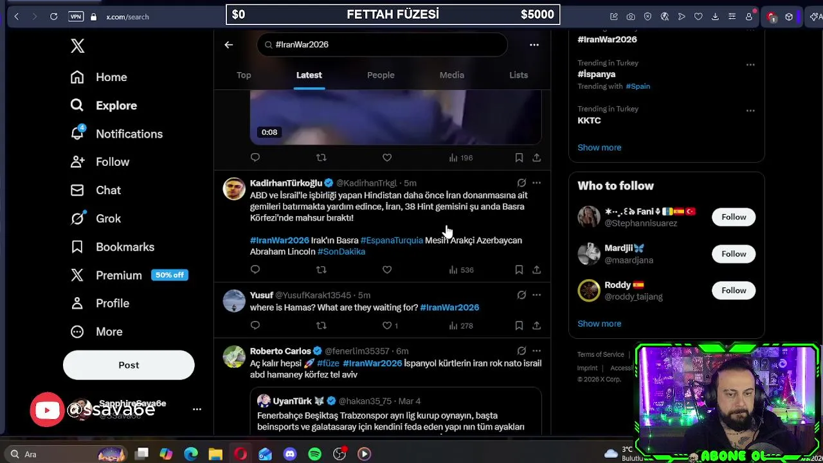Switch to the People tab
Viewport: 823px width, 463px height.
[381, 75]
